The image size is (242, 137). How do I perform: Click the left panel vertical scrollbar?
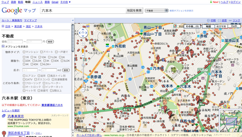(x=73, y=38)
